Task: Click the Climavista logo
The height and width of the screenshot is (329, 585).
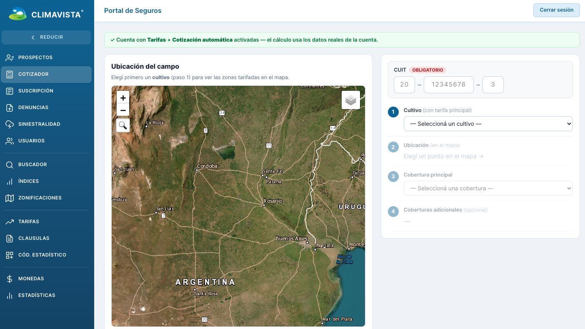Action: 46,15
